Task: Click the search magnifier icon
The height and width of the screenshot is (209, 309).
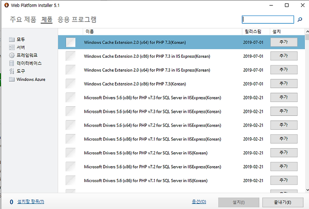Action: (x=300, y=19)
